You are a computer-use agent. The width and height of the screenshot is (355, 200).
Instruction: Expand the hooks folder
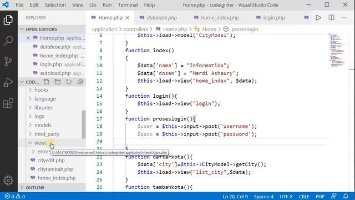(42, 90)
